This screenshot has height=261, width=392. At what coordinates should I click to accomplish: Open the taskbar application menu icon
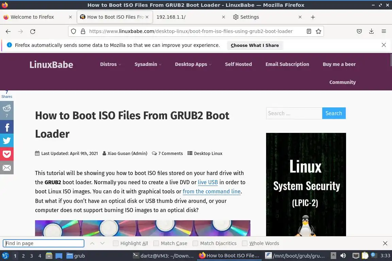point(5,256)
